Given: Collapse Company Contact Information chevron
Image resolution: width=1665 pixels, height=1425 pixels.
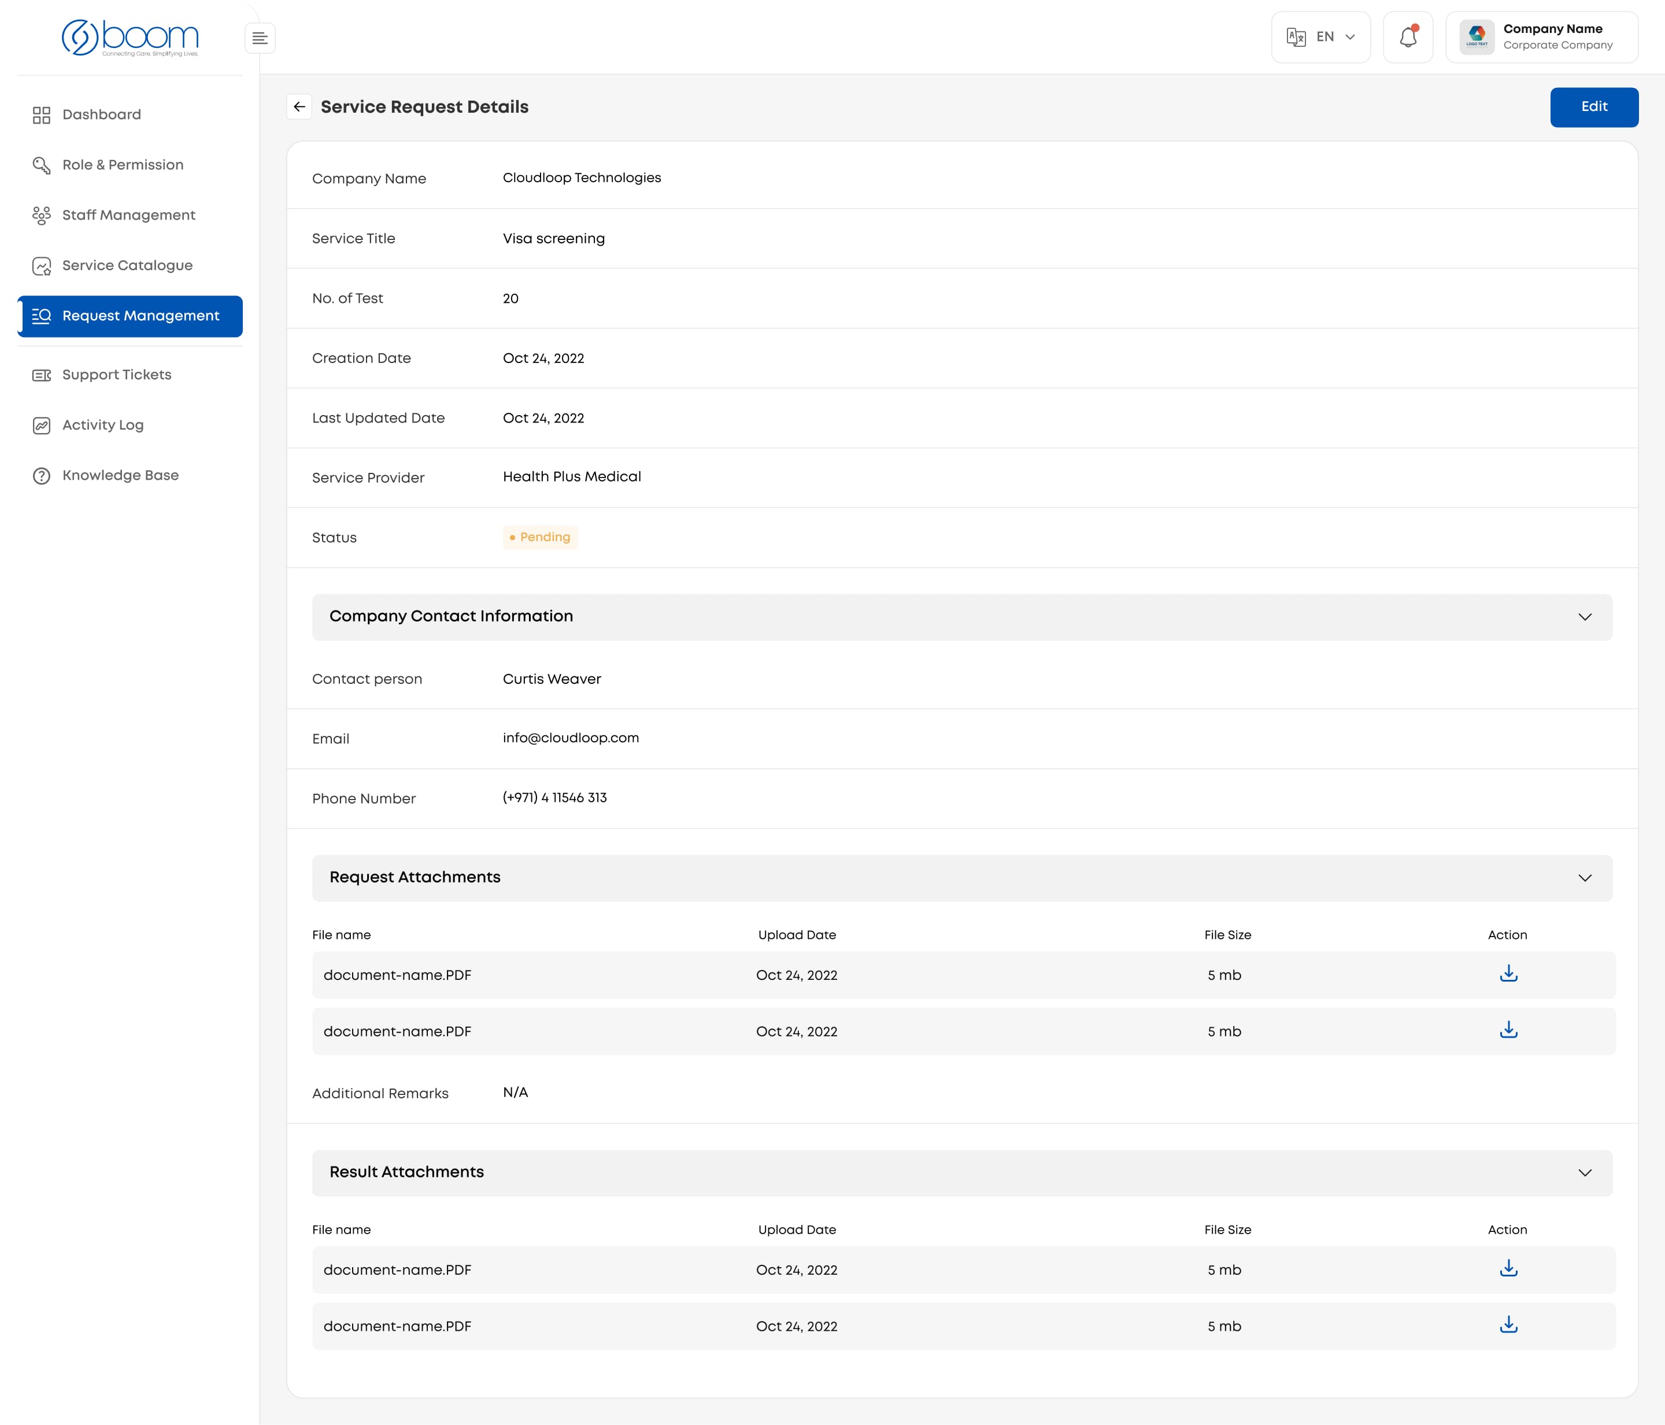Looking at the screenshot, I should coord(1585,617).
